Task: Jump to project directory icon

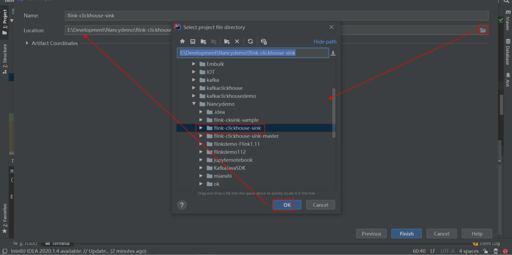Action: point(203,41)
